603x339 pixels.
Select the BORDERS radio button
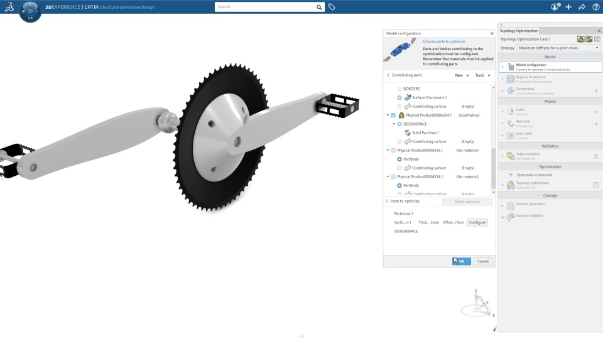399,89
